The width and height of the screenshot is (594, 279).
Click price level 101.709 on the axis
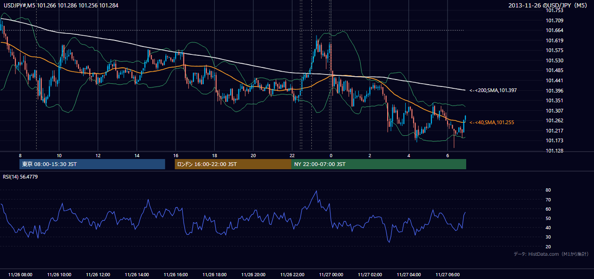(x=554, y=20)
